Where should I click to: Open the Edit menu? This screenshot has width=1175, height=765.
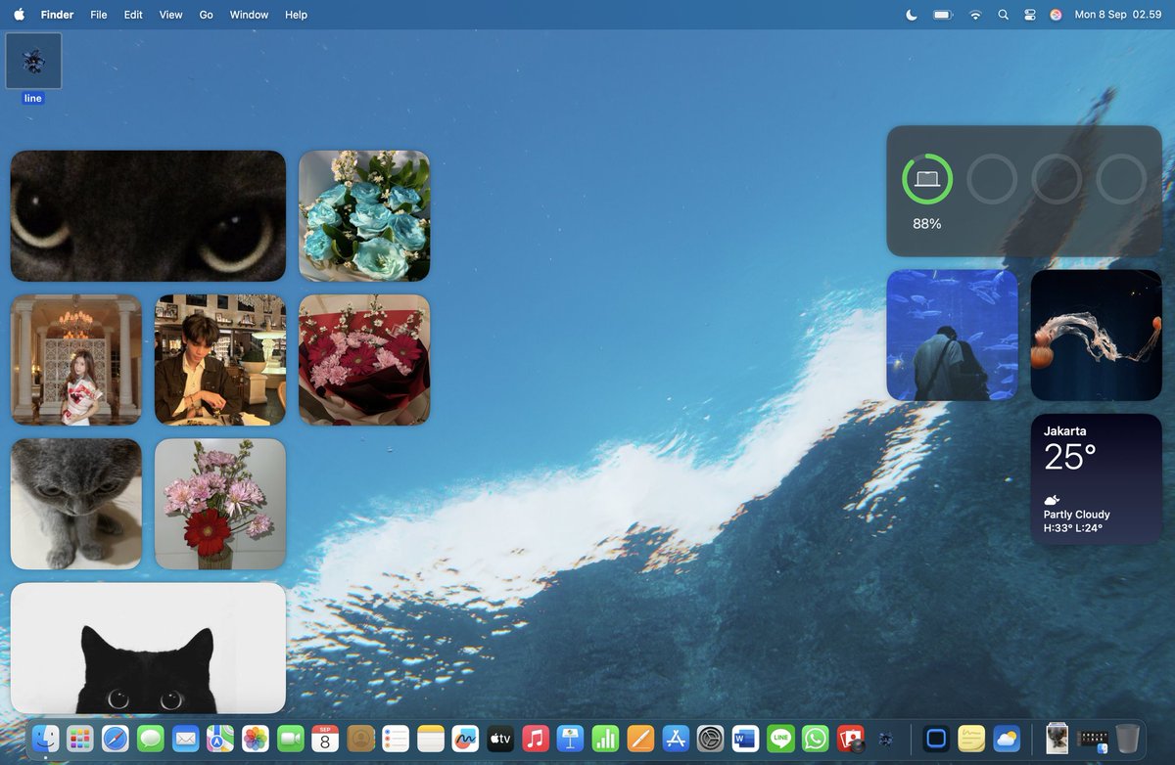133,15
